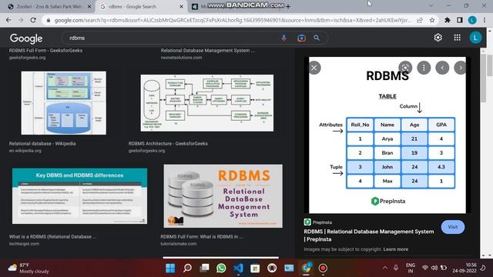
Task: Open Key DBMS and RDBMS differences image
Action: (79, 196)
